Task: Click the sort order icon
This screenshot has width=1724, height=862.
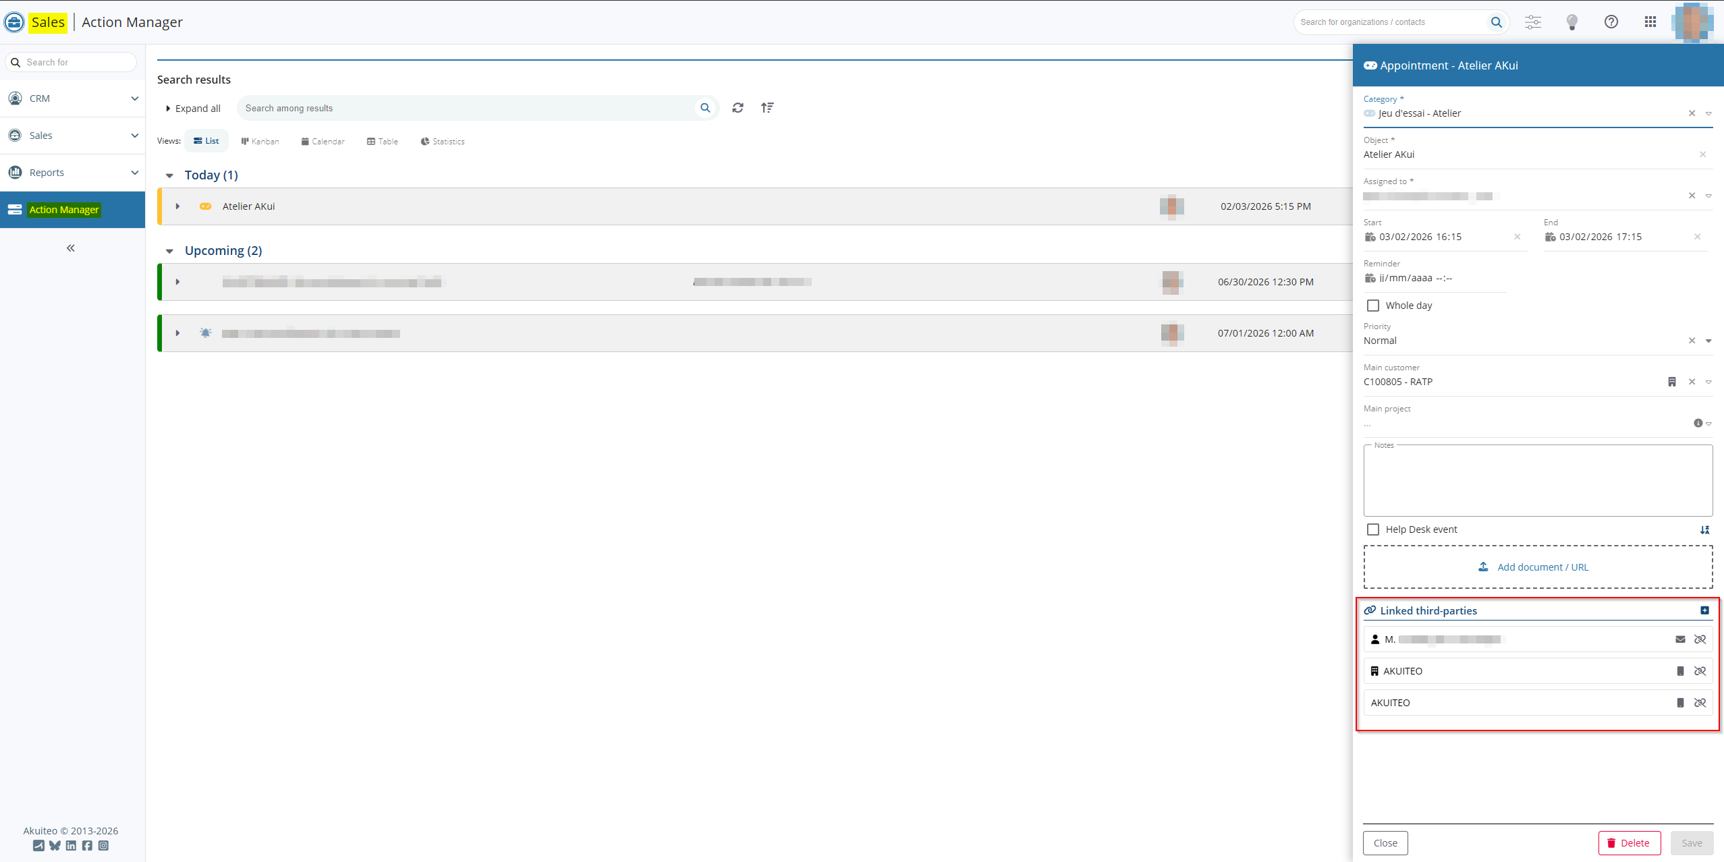Action: click(767, 108)
